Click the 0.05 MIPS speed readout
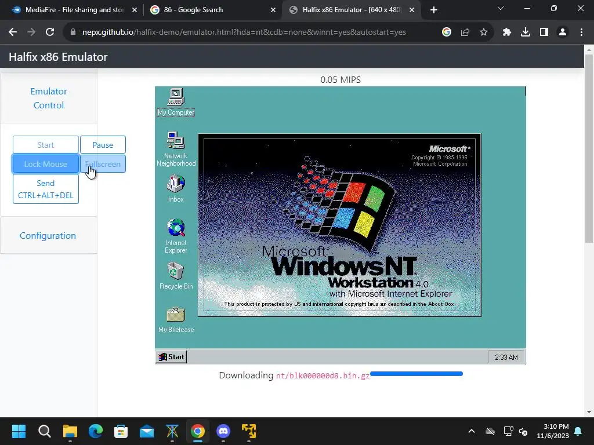The image size is (594, 445). pyautogui.click(x=341, y=80)
